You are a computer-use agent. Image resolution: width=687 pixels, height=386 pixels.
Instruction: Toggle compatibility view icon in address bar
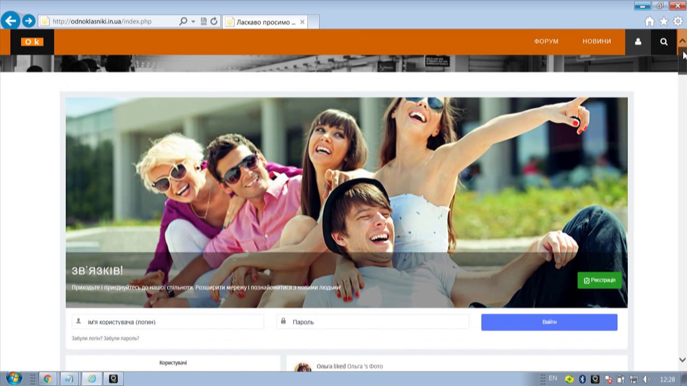203,21
